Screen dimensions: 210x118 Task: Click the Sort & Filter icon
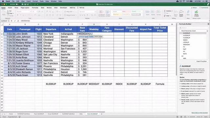point(176,13)
